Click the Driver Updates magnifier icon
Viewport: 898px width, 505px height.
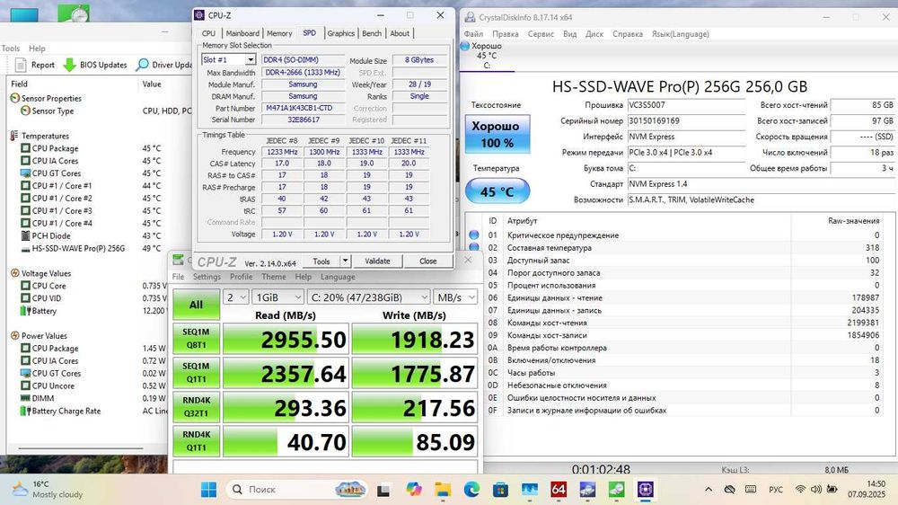[x=143, y=65]
